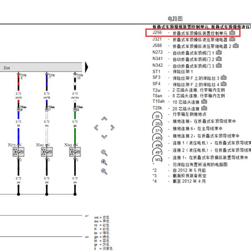Click the bl = 蓝色 color code entry
Viewport: 251px width, 251px height.
(x=102, y=241)
